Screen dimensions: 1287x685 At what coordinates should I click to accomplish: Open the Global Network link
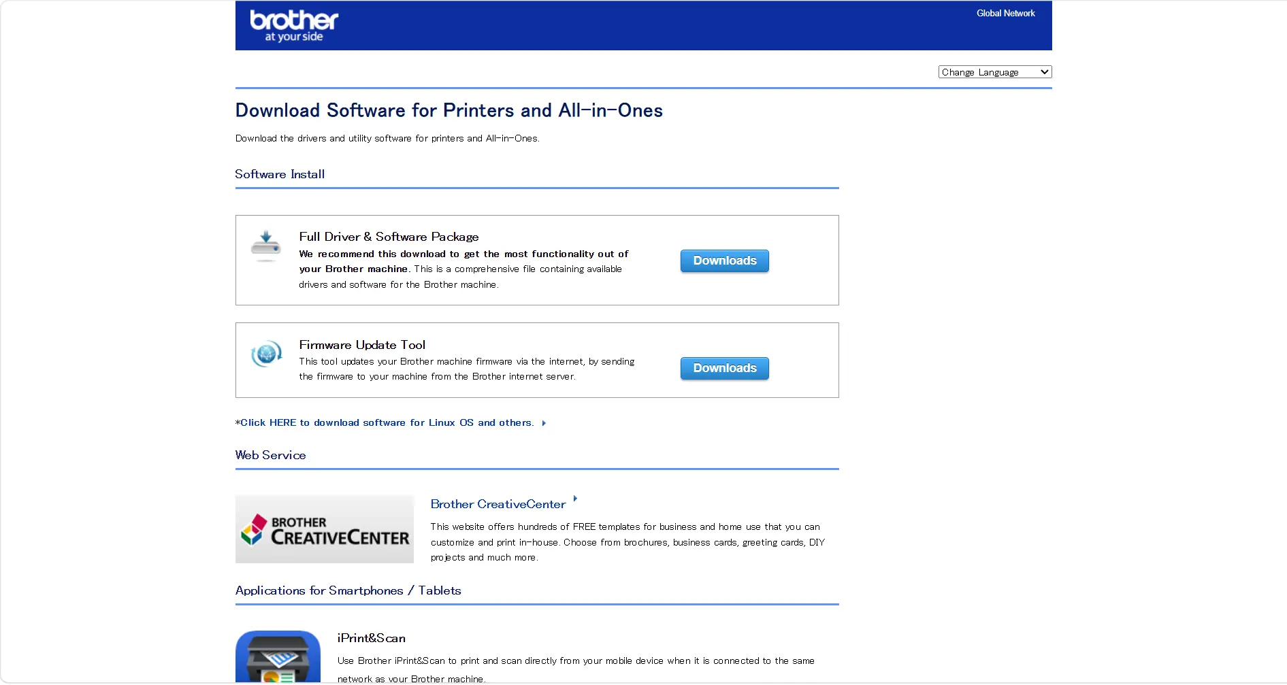point(1005,13)
